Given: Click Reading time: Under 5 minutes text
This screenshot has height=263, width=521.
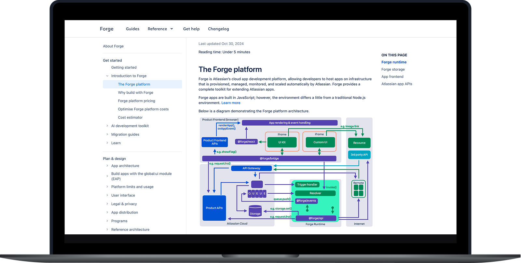Looking at the screenshot, I should [224, 52].
